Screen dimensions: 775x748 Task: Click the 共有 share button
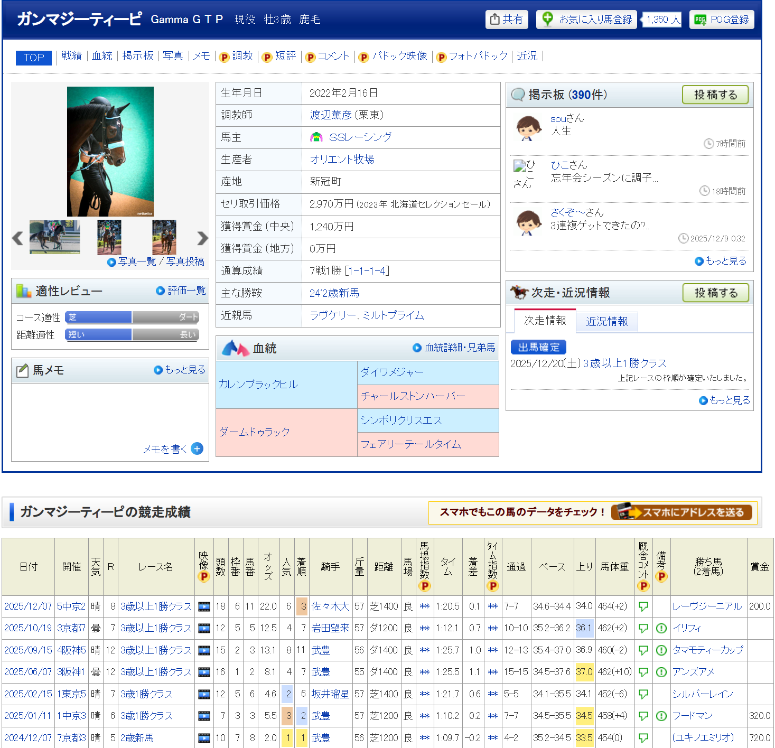pyautogui.click(x=506, y=20)
